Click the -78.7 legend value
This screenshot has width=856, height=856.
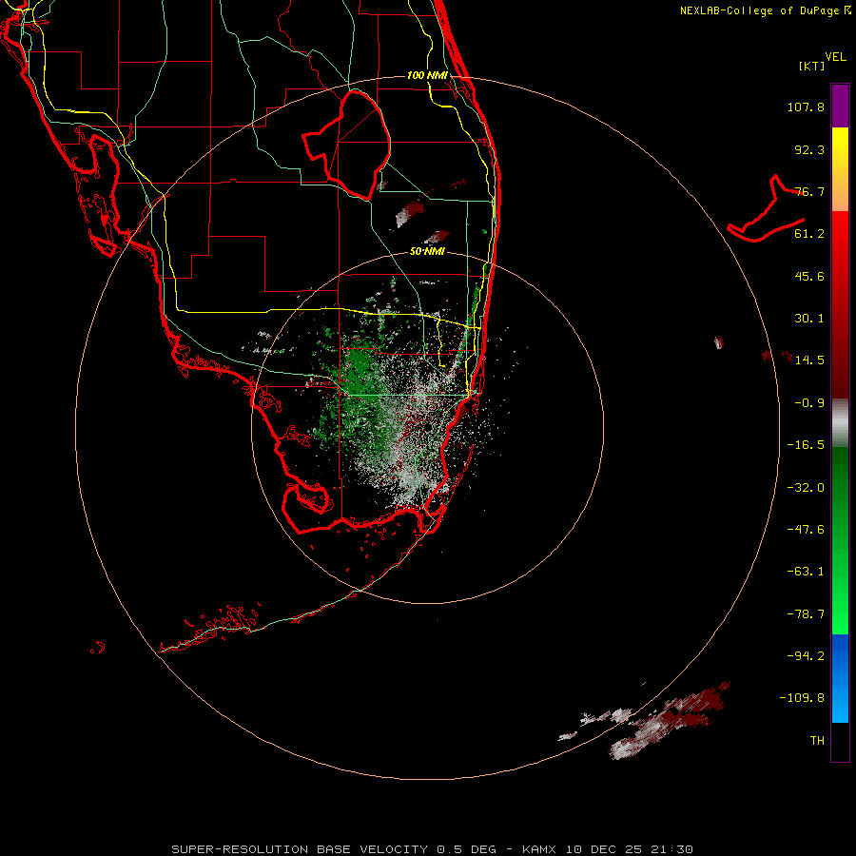pos(806,614)
